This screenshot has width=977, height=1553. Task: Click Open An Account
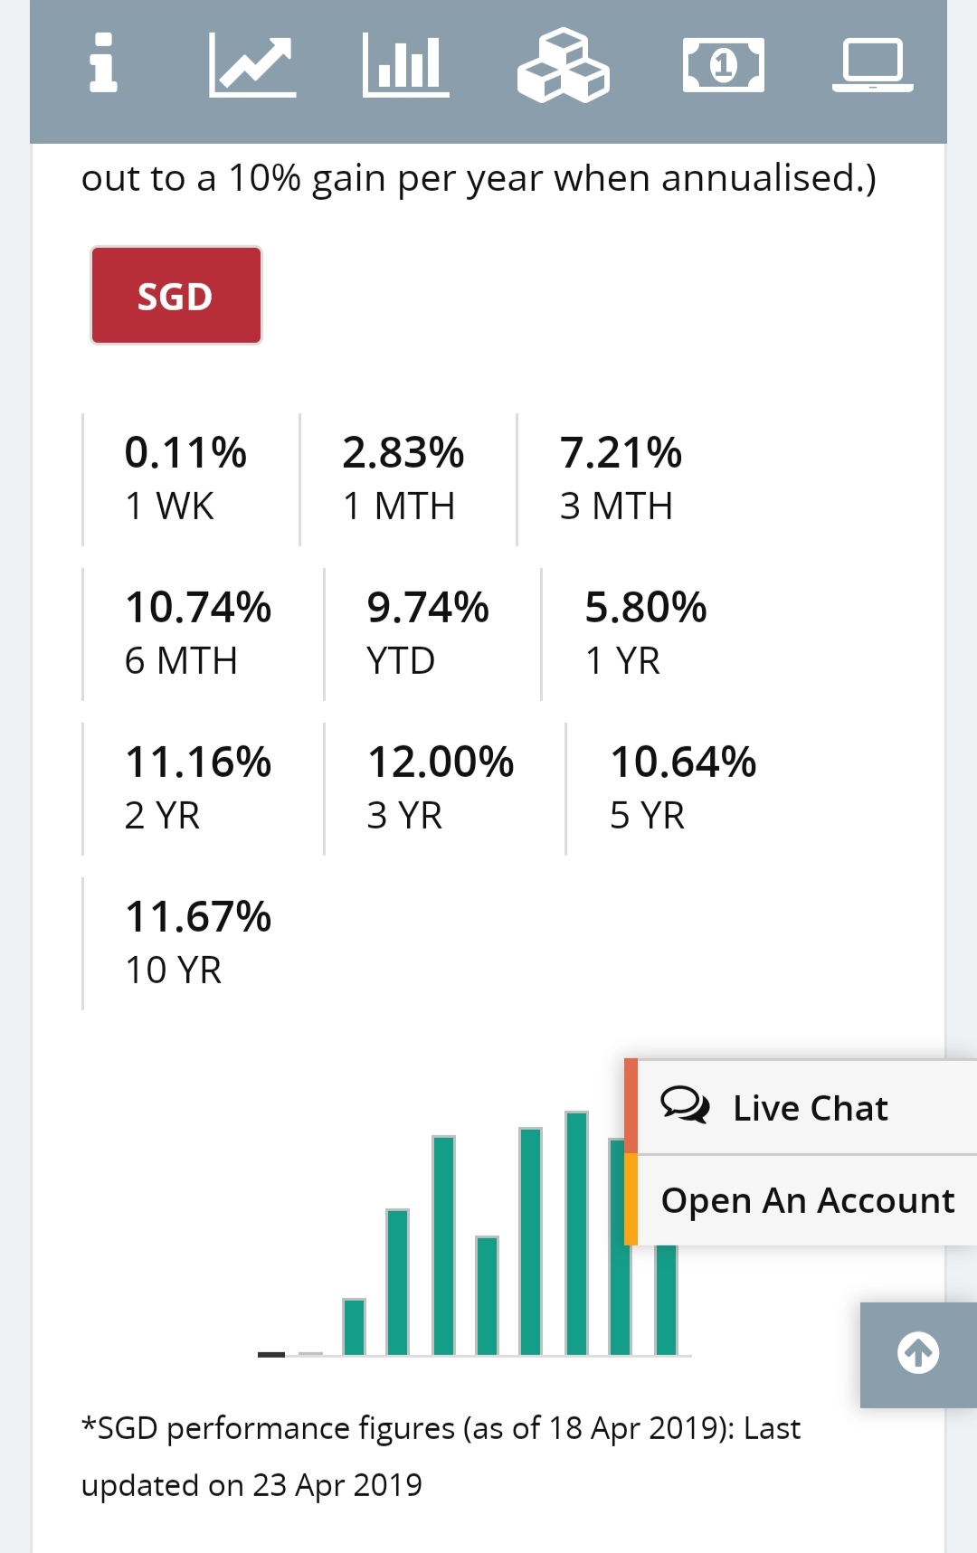(807, 1201)
